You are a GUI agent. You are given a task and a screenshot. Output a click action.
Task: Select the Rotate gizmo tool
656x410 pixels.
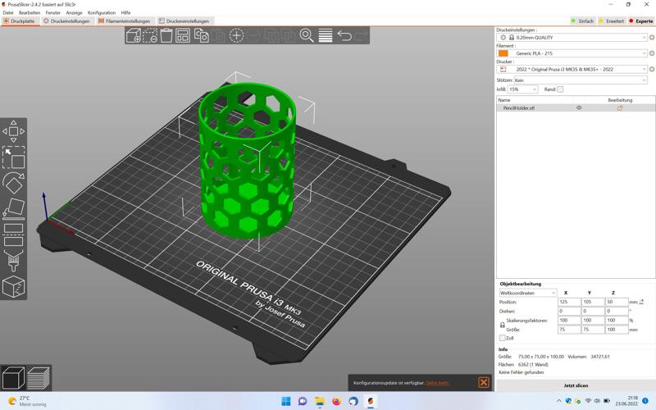13,183
